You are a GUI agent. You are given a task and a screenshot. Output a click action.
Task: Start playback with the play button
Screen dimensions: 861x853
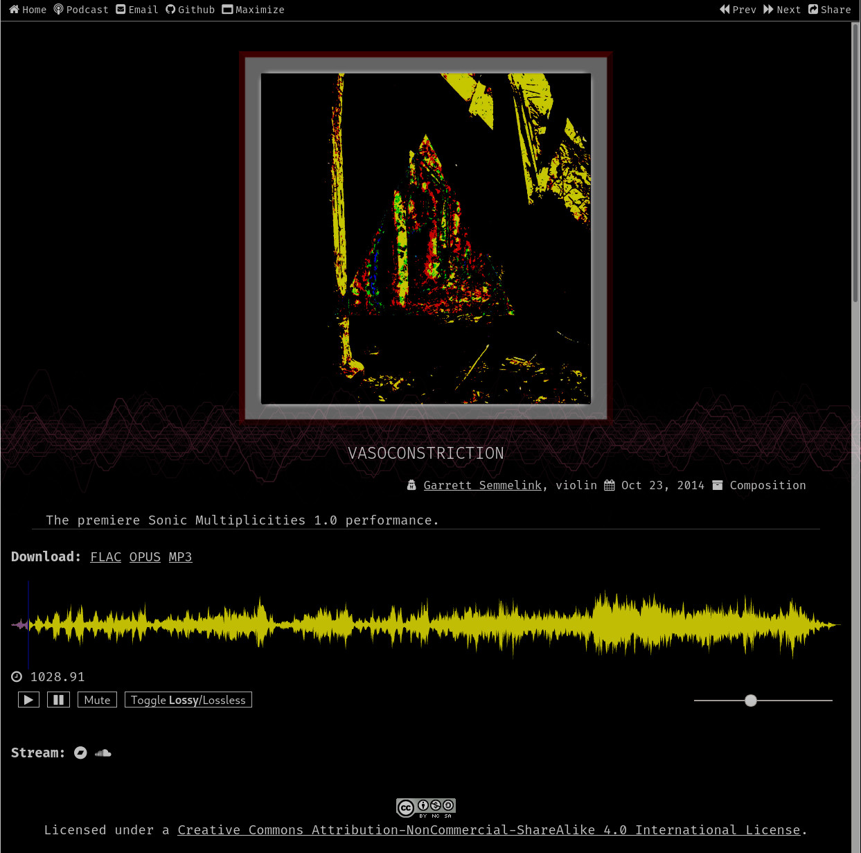point(28,700)
